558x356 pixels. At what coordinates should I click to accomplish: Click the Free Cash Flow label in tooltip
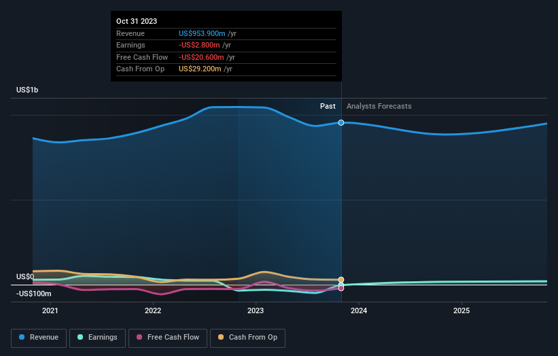click(142, 57)
